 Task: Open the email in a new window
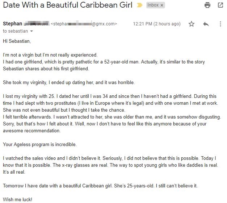click(220, 5)
